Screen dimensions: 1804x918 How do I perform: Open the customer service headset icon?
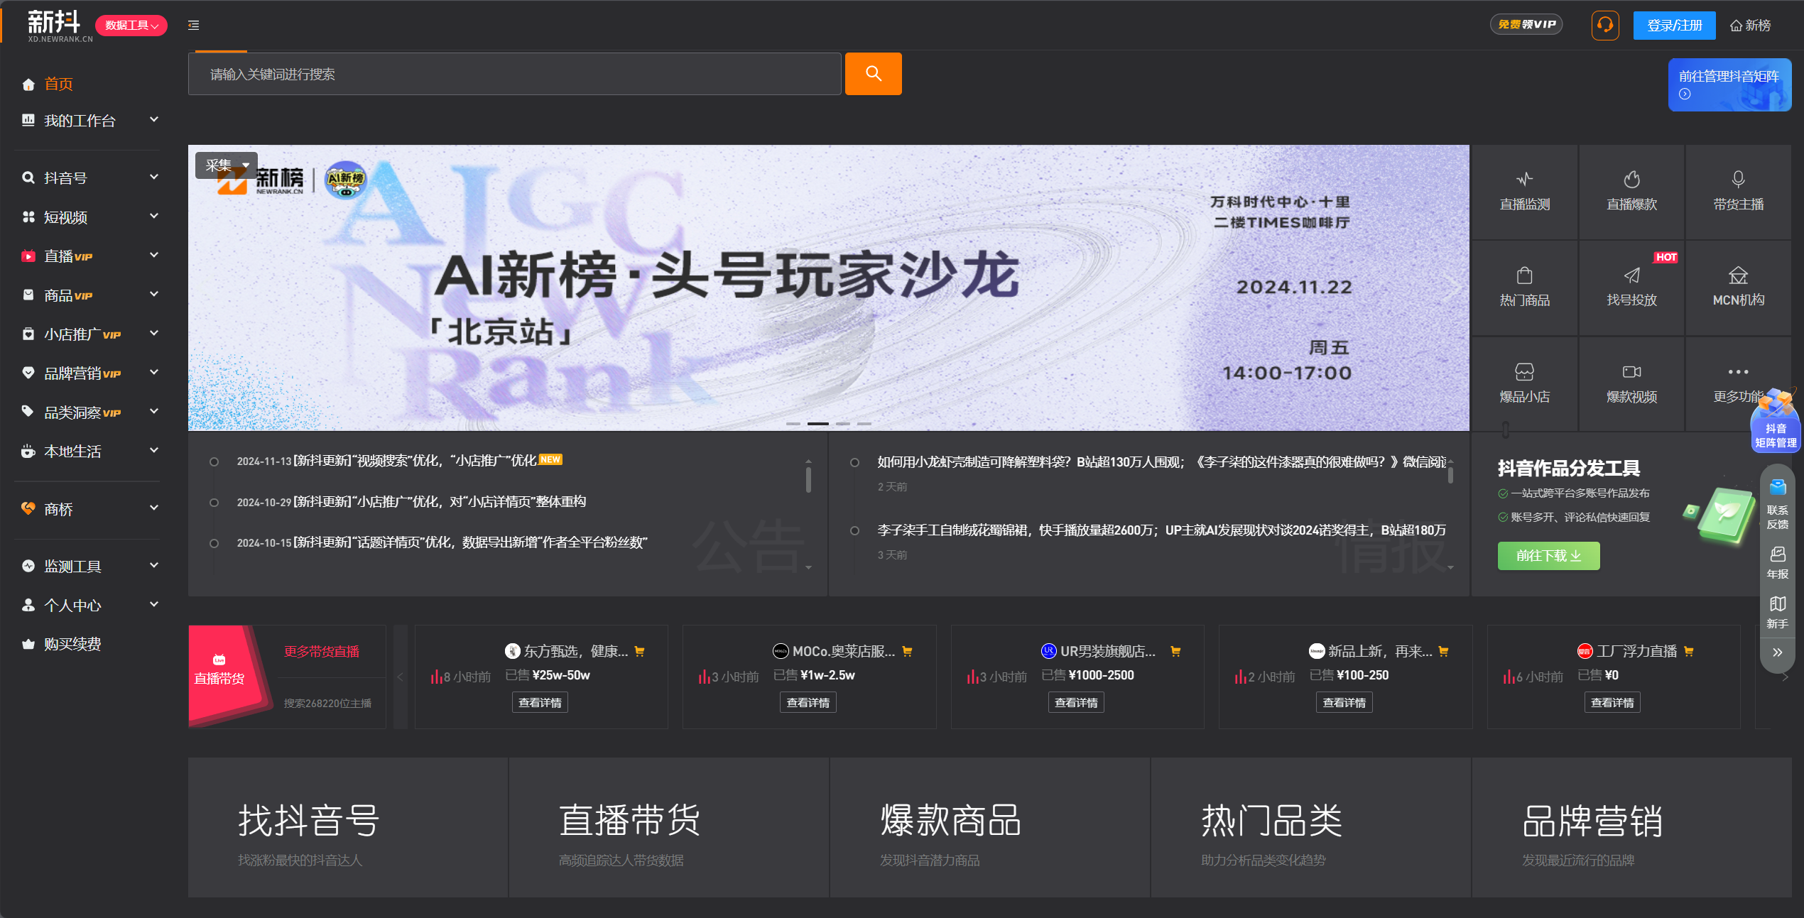pos(1604,26)
